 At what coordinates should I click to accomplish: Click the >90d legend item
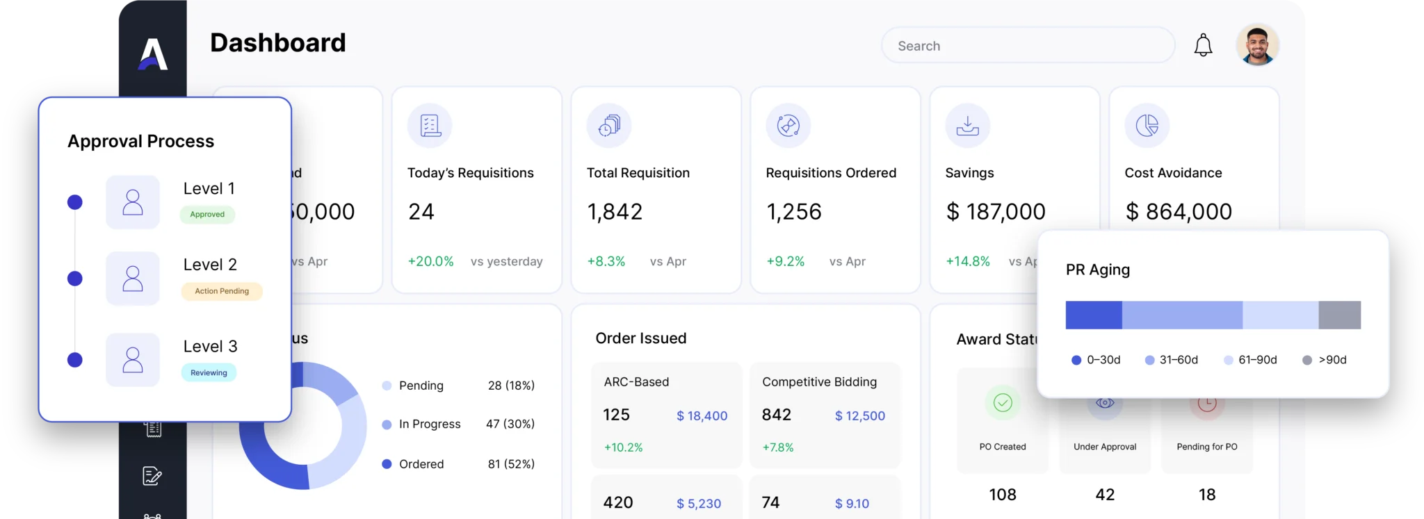(1325, 360)
